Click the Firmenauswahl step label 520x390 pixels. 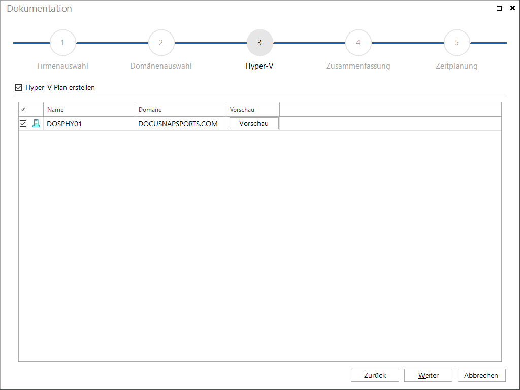[x=62, y=66]
